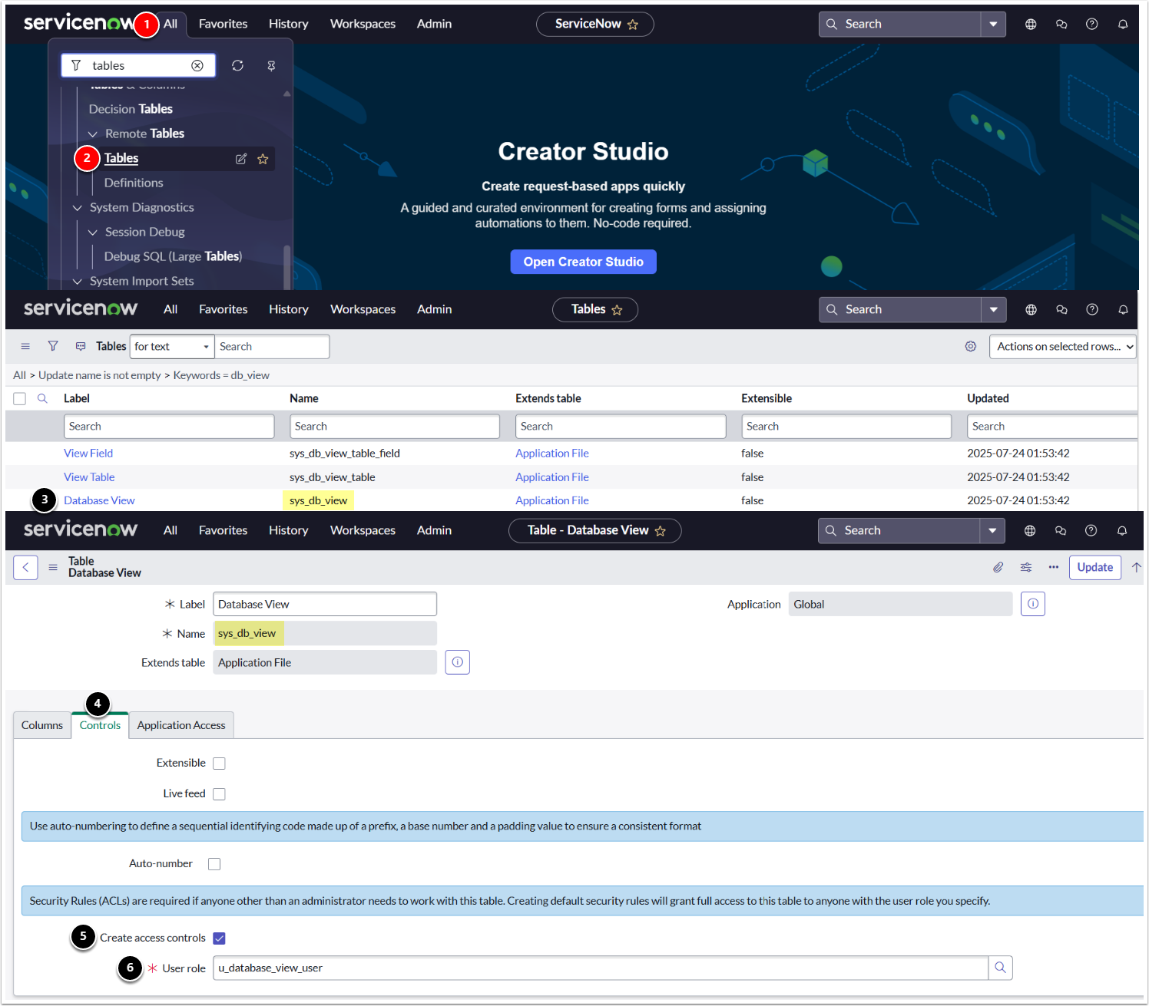Viewport: 1149px width, 1006px height.
Task: Collapse the Session Debug navigation group
Action: point(93,233)
